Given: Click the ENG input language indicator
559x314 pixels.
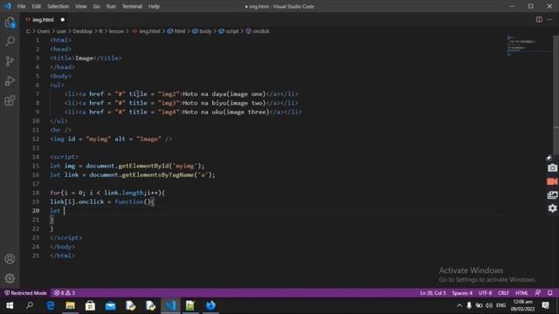Looking at the screenshot, I should pyautogui.click(x=500, y=305).
